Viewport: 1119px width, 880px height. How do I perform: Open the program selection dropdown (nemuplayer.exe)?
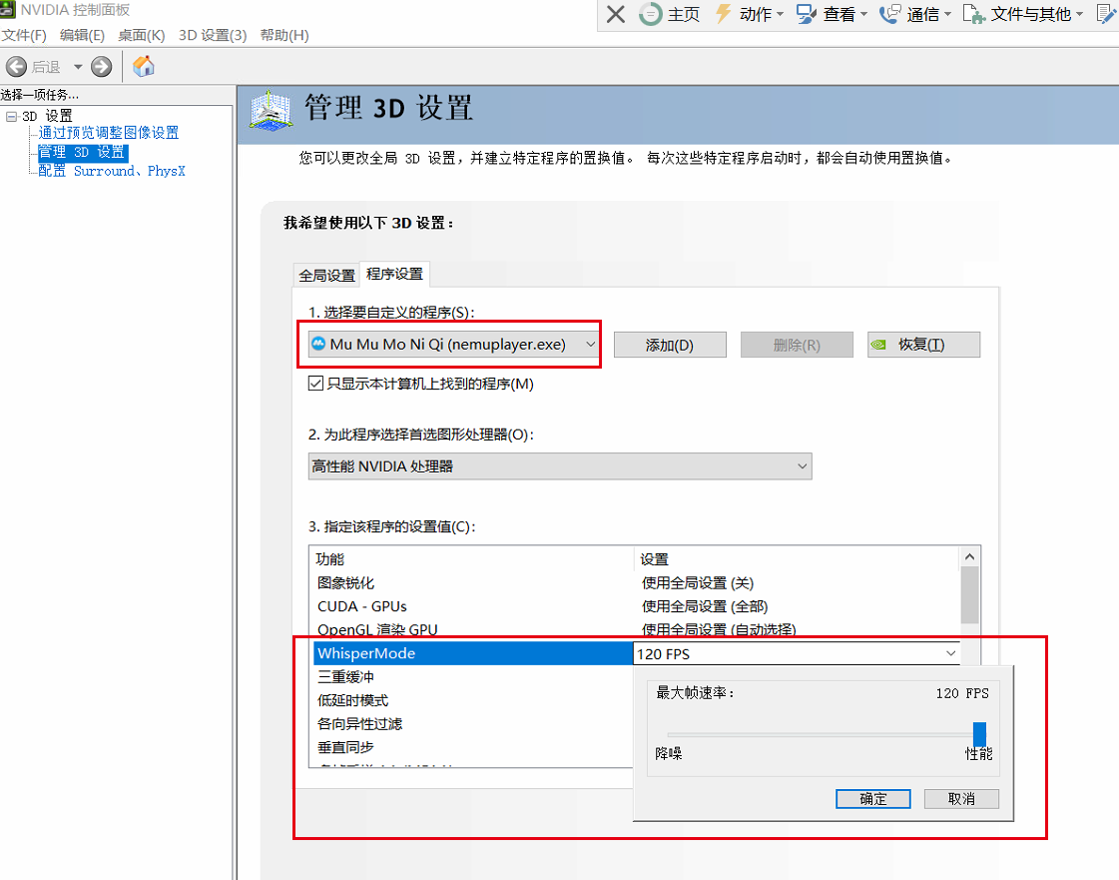coord(454,345)
